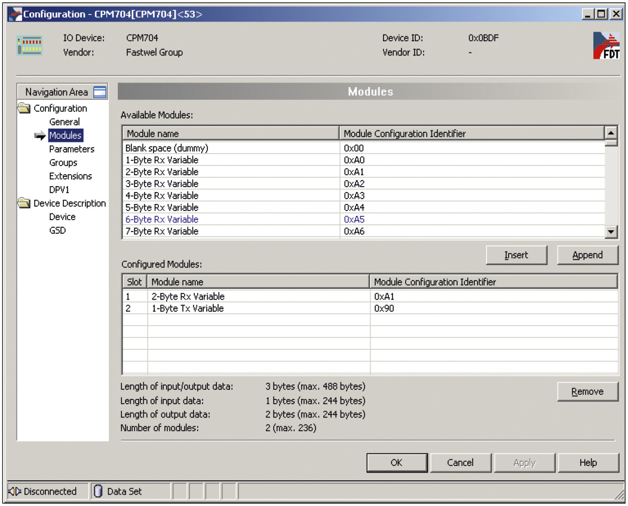Image resolution: width=628 pixels, height=506 pixels.
Task: Click identifier 0xA1 in configured modules
Action: 384,296
